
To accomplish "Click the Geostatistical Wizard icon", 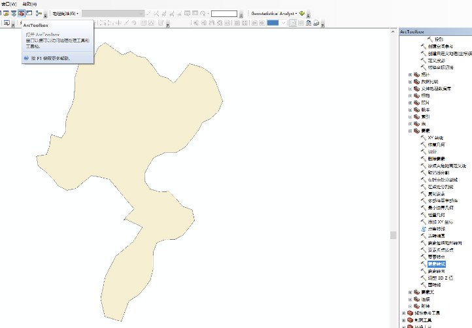I will (303, 13).
